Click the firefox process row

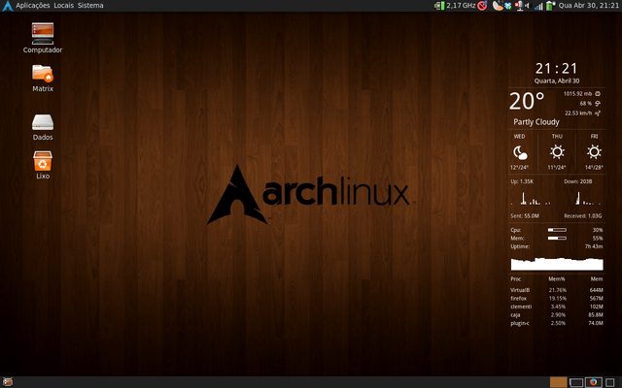click(557, 299)
